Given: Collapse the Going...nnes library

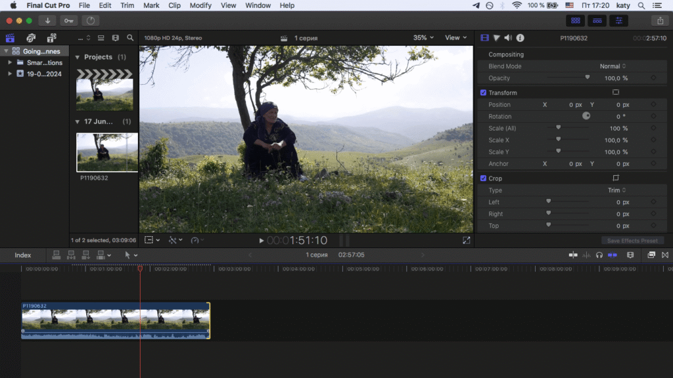Looking at the screenshot, I should [6, 51].
